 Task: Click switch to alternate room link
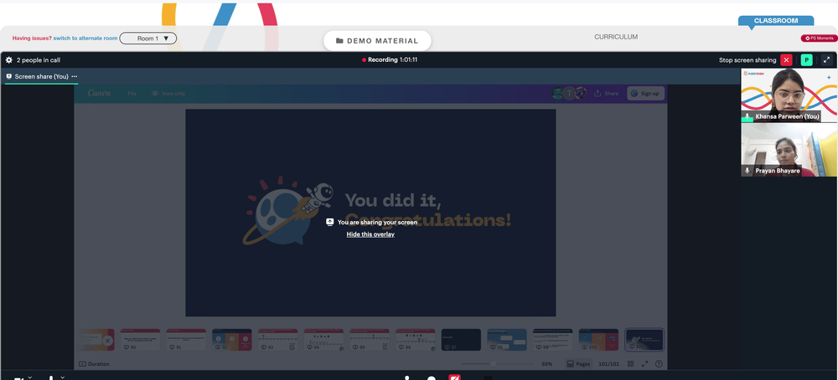(x=85, y=39)
